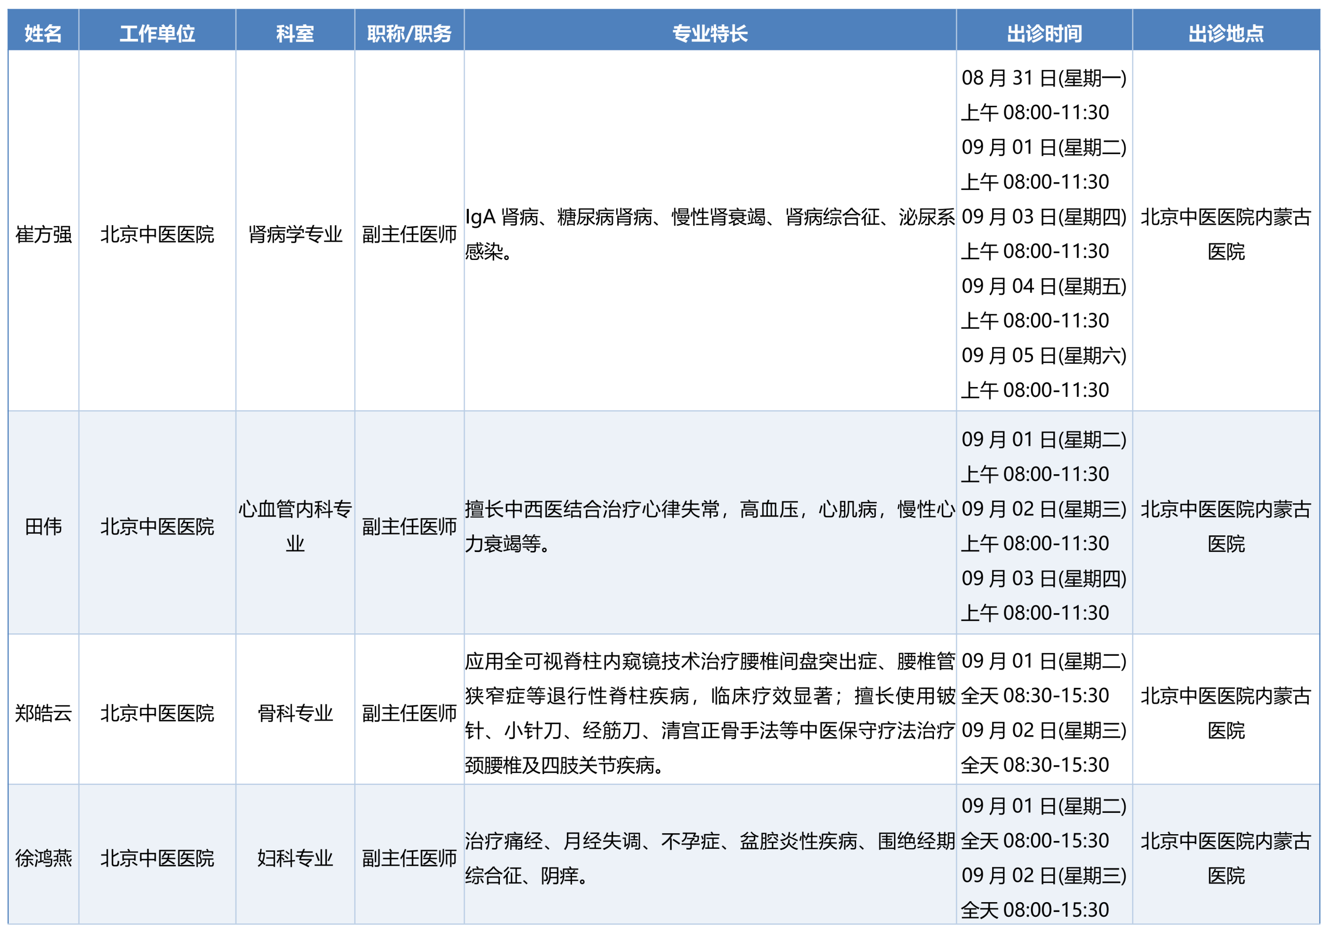The width and height of the screenshot is (1329, 939).
Task: Select the 上午 08:00-11:30 time for 09月04日
Action: (1035, 321)
